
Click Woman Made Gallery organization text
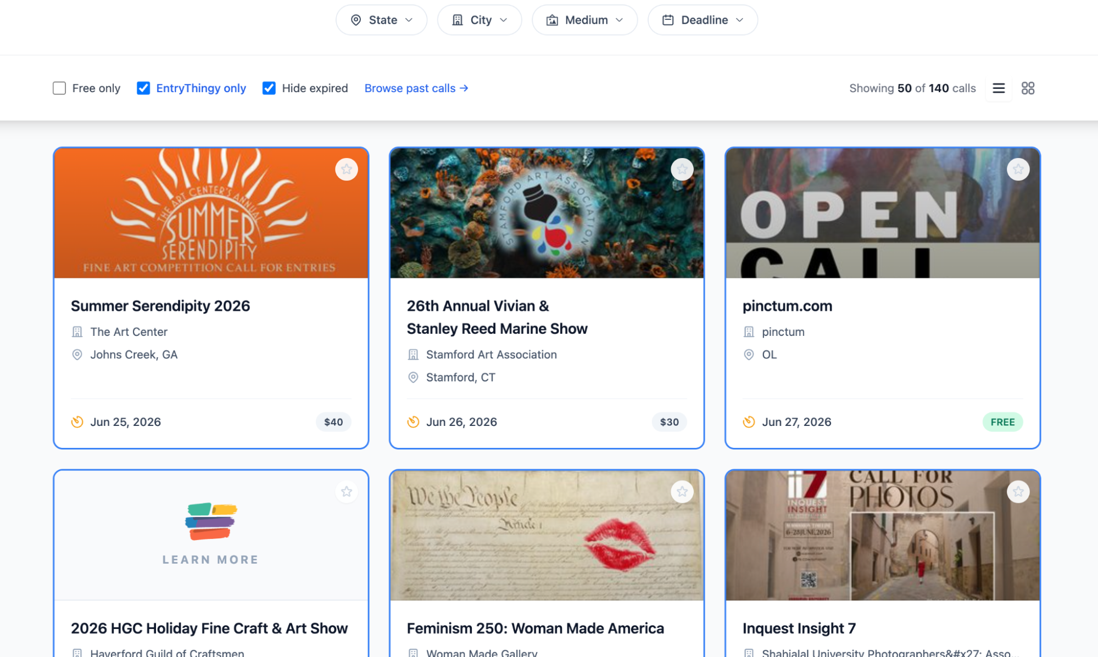tap(482, 653)
